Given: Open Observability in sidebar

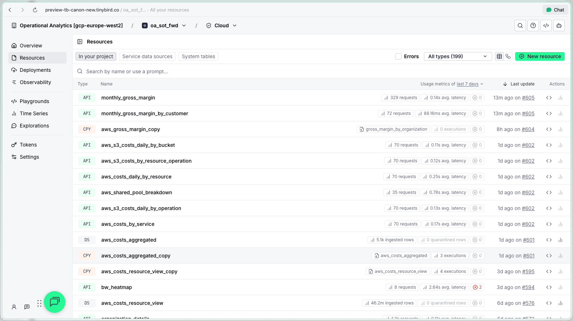Looking at the screenshot, I should (x=37, y=82).
